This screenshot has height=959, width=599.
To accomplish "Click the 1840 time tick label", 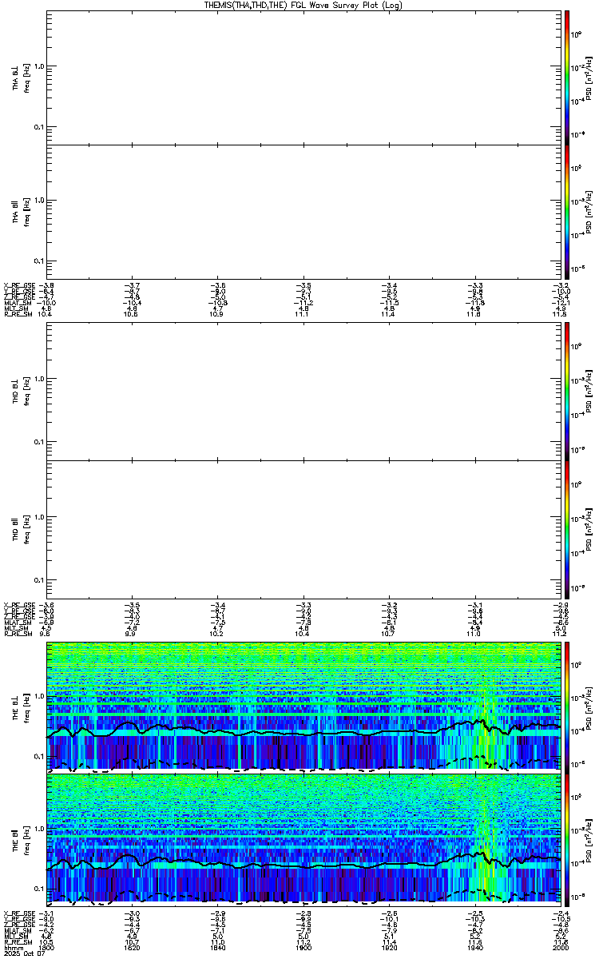I will click(218, 948).
